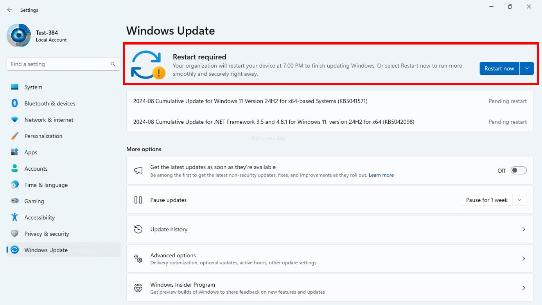The height and width of the screenshot is (305, 542).
Task: Click the Time & language globe icon
Action: pos(15,185)
